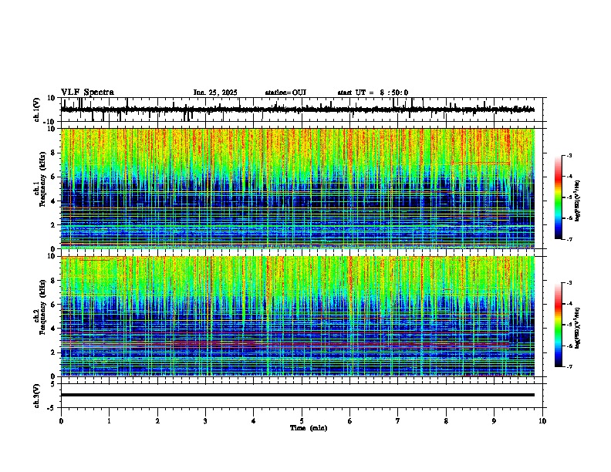
Task: Click the ch.2 colorbar 'log(PSD)' label
Action: (x=577, y=329)
